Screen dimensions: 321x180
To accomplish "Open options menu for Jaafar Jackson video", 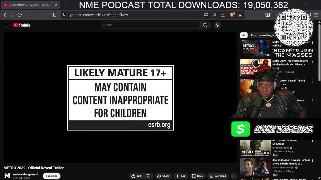I will (312, 160).
